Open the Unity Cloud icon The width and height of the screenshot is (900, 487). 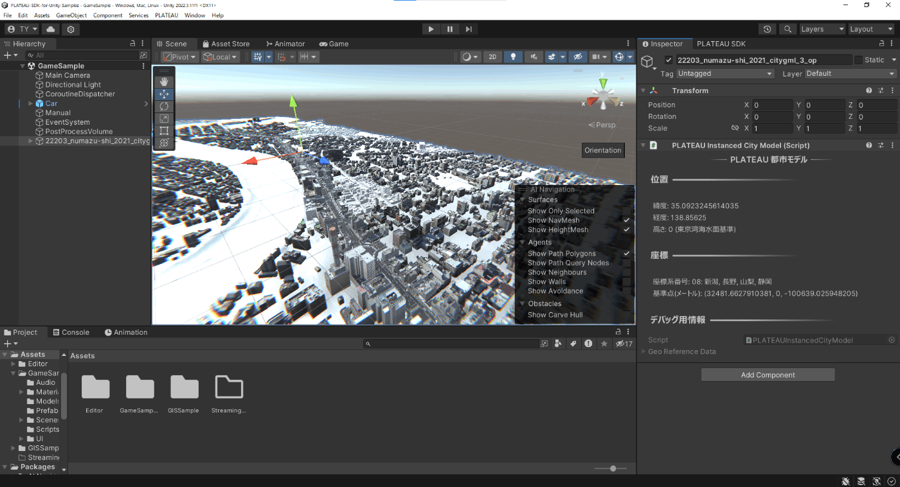pyautogui.click(x=51, y=29)
